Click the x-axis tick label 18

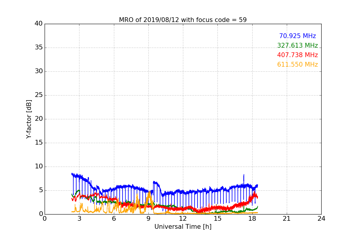252,219
